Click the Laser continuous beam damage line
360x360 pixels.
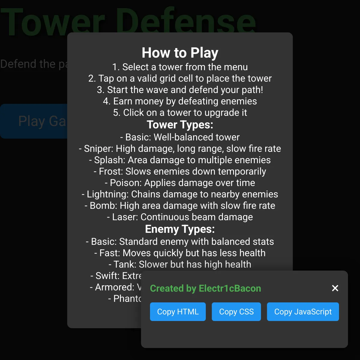pos(180,217)
